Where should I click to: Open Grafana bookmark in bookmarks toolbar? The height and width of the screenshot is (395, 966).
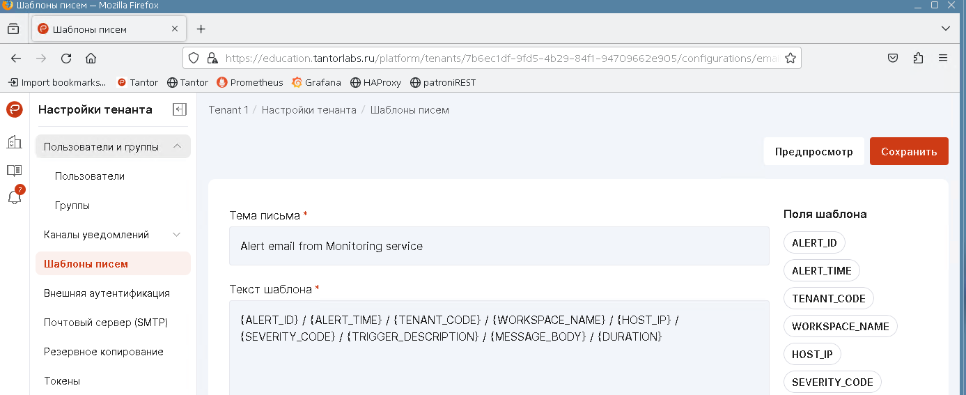pos(317,82)
